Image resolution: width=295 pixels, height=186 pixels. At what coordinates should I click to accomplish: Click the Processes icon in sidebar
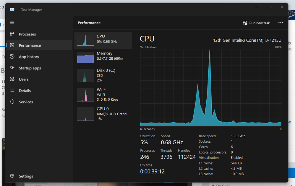(x=12, y=34)
